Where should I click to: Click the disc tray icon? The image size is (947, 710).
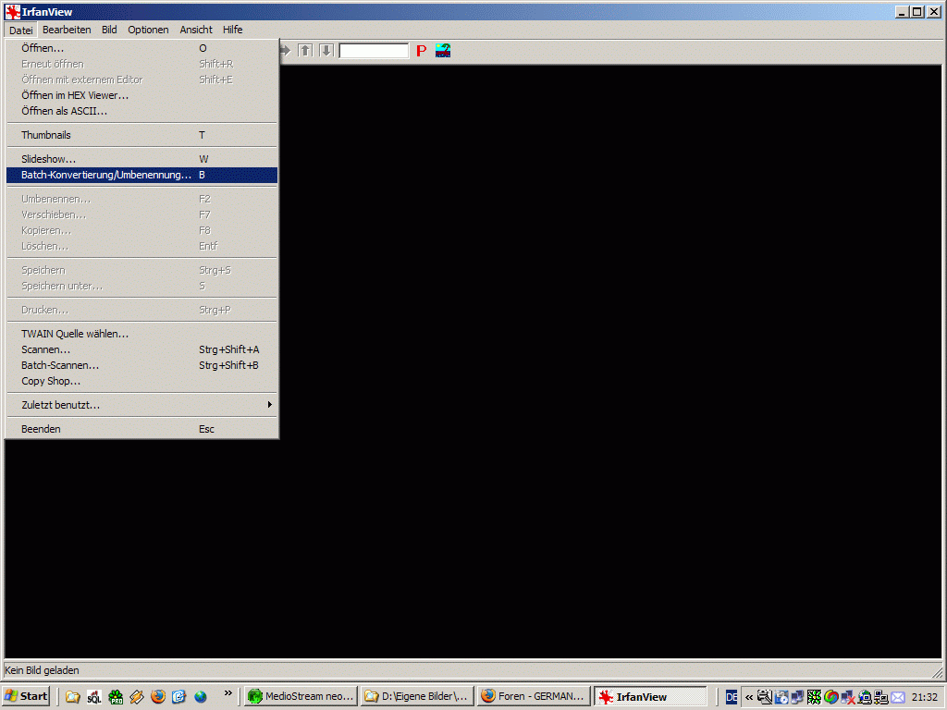click(781, 697)
